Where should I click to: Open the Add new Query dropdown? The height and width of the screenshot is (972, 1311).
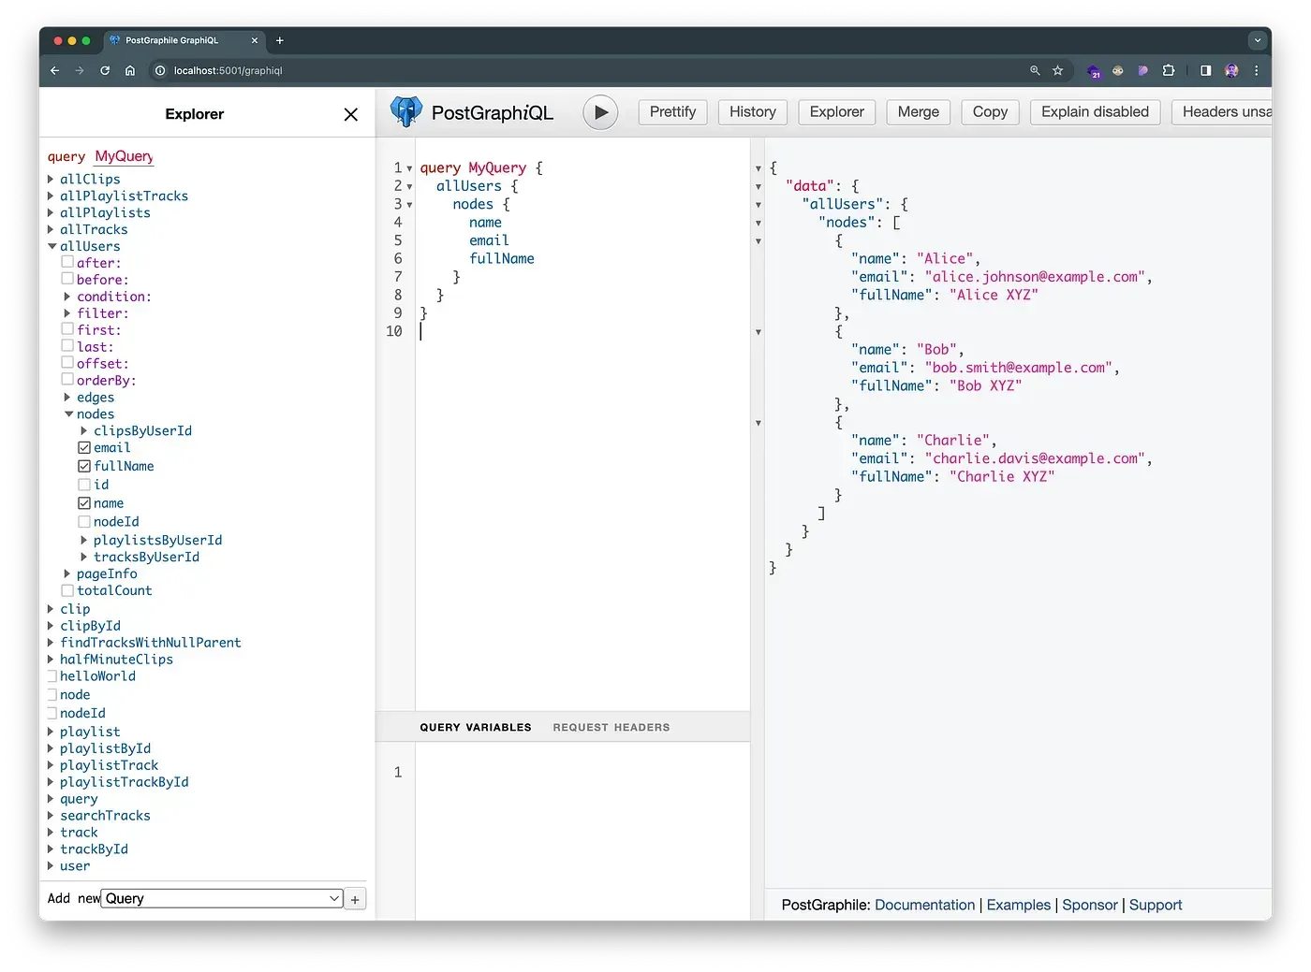(x=222, y=899)
